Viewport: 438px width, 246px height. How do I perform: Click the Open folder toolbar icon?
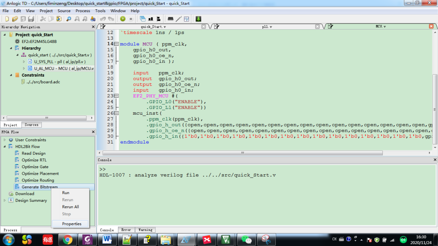tap(15, 19)
